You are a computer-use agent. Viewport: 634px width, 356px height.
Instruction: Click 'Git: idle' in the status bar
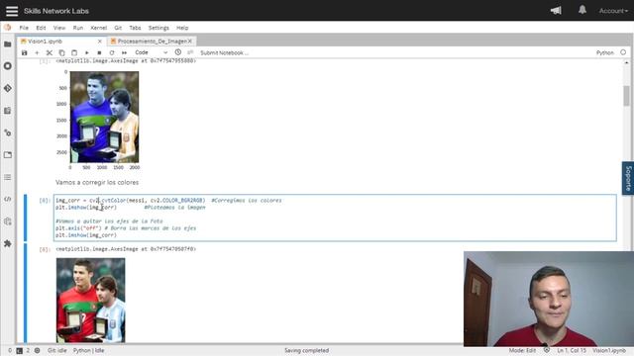pos(57,351)
